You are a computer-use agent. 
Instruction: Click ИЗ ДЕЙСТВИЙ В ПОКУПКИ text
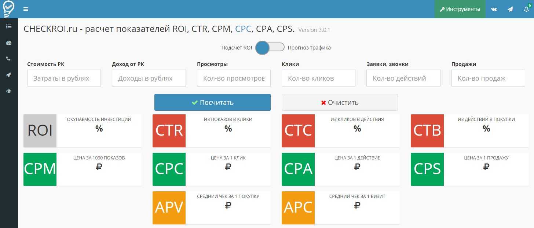(486, 119)
